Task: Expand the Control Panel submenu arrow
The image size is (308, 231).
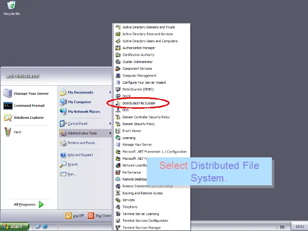Action: (x=110, y=124)
